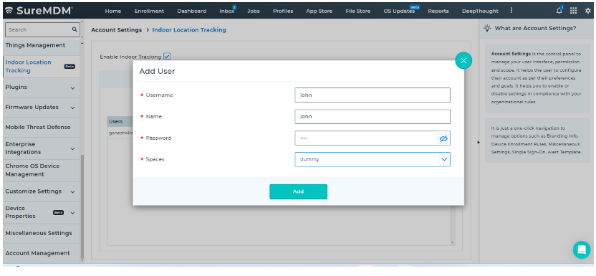Viewport: 596px width, 276px height.
Task: Click Indoor Location Tracking breadcrumb
Action: tap(189, 29)
